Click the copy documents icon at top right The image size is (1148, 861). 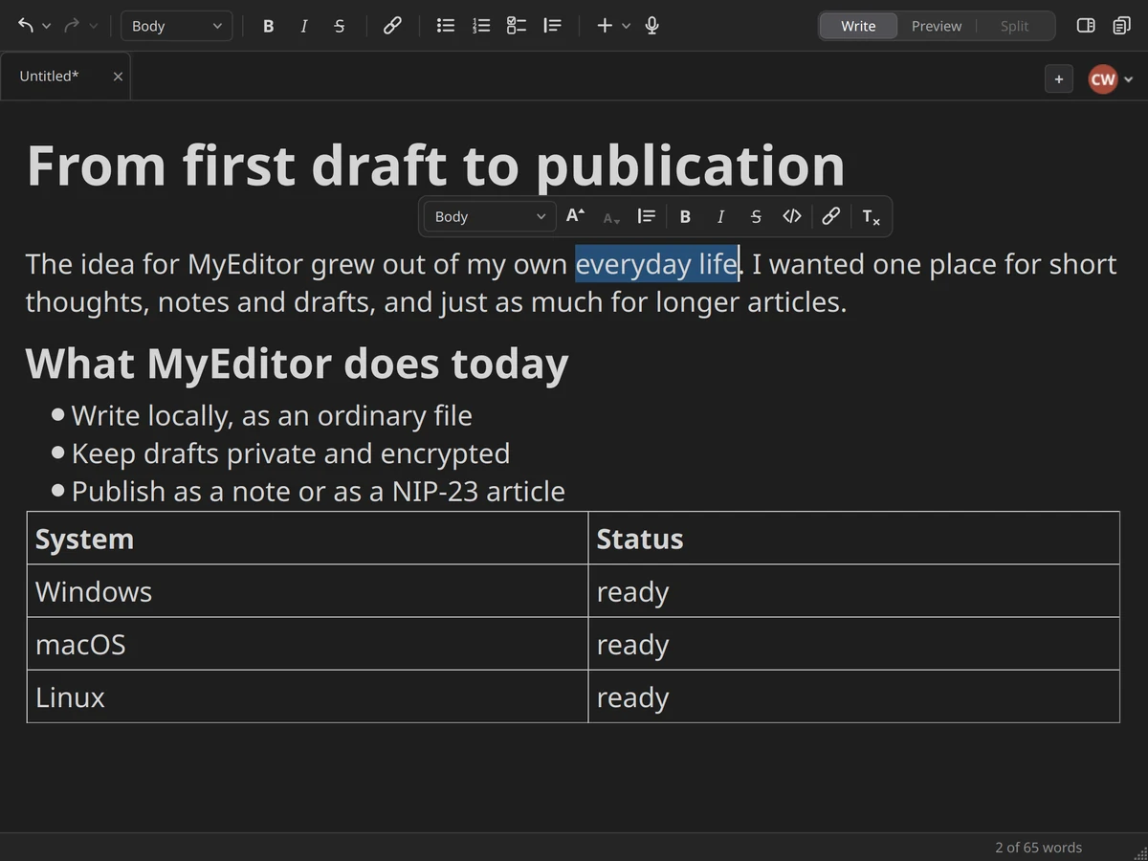[1122, 26]
